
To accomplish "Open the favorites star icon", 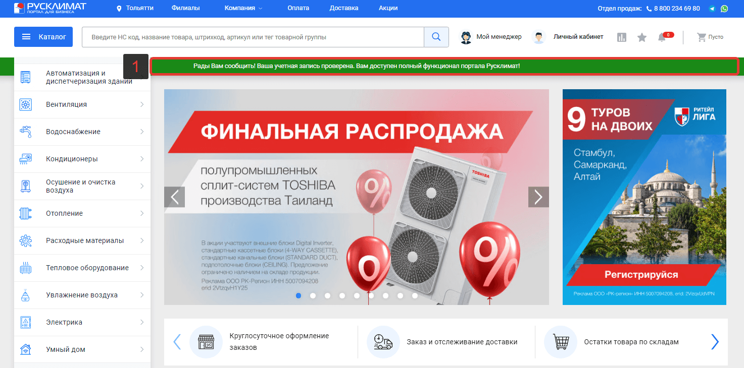I will 642,37.
